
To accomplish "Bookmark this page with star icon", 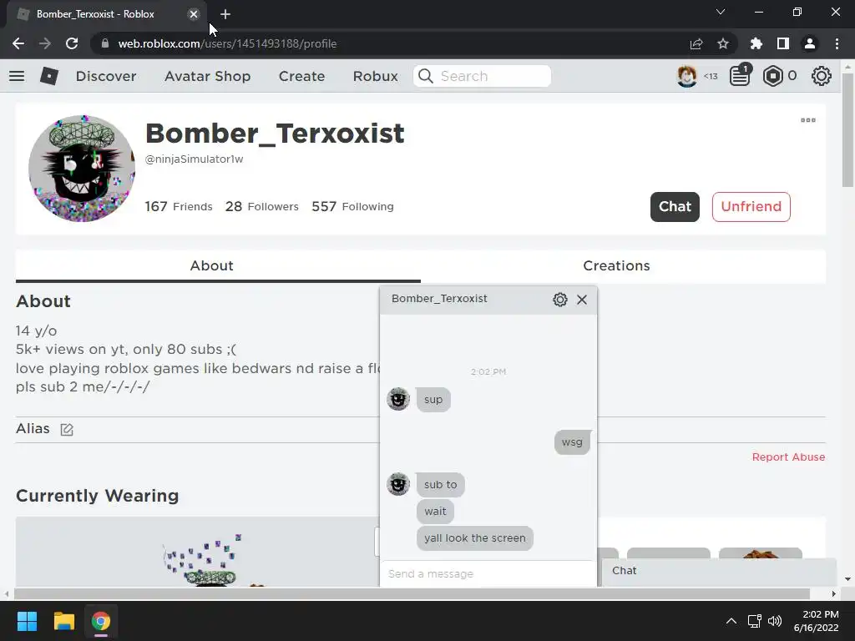I will click(723, 43).
